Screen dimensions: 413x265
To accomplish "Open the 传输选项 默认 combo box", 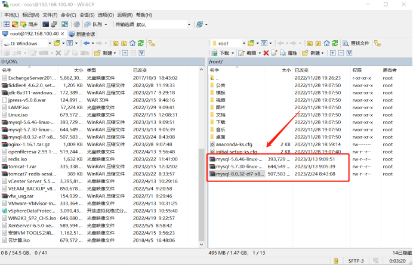I will (x=164, y=24).
